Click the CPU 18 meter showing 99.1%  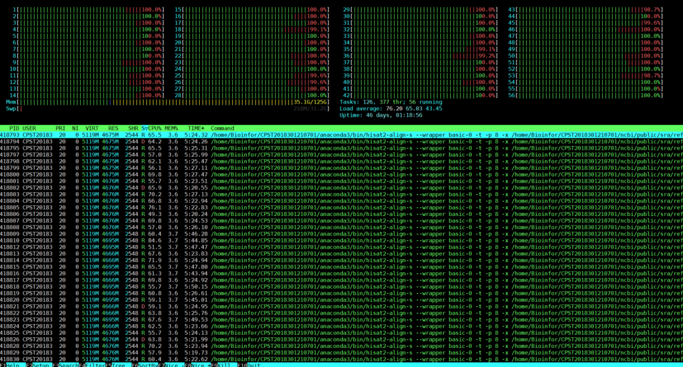pos(252,30)
